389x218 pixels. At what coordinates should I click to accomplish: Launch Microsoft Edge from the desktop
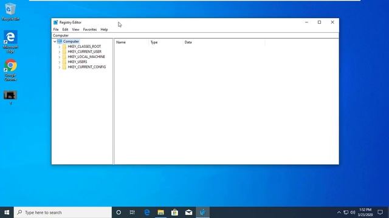click(x=10, y=42)
